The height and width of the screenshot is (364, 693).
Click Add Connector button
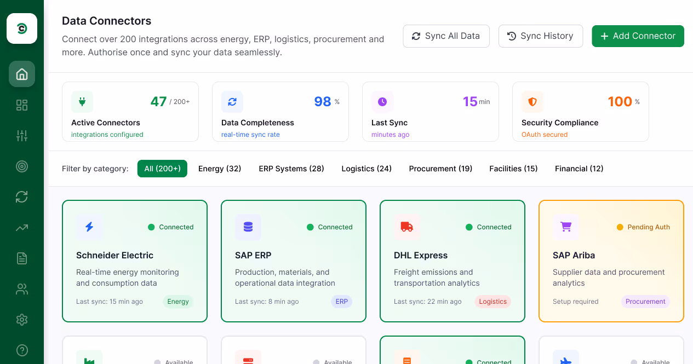[x=638, y=36]
